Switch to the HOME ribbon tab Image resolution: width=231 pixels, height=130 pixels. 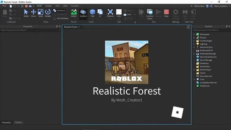[39, 6]
